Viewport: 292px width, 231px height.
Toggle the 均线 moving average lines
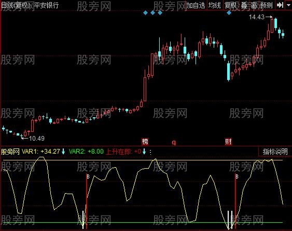pos(214,5)
